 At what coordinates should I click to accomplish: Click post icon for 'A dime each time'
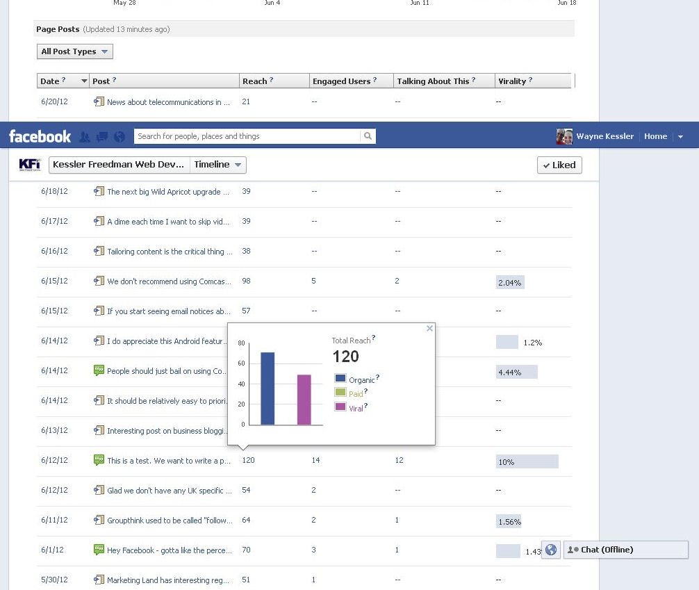(99, 221)
